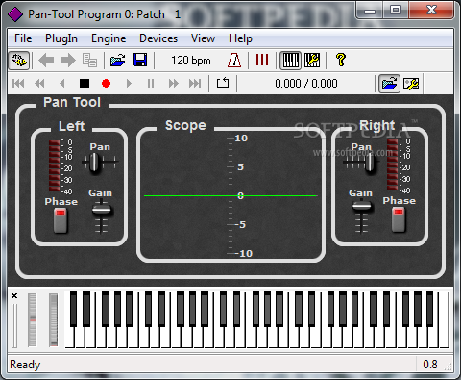Click the modulation wheel beside the keyboard
The width and height of the screenshot is (461, 380).
point(54,319)
